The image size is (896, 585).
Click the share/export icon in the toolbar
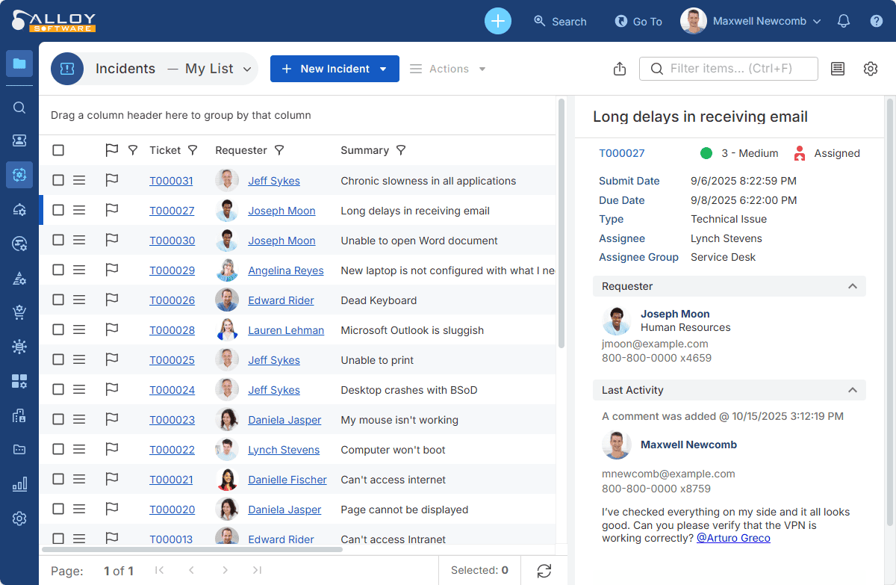619,69
